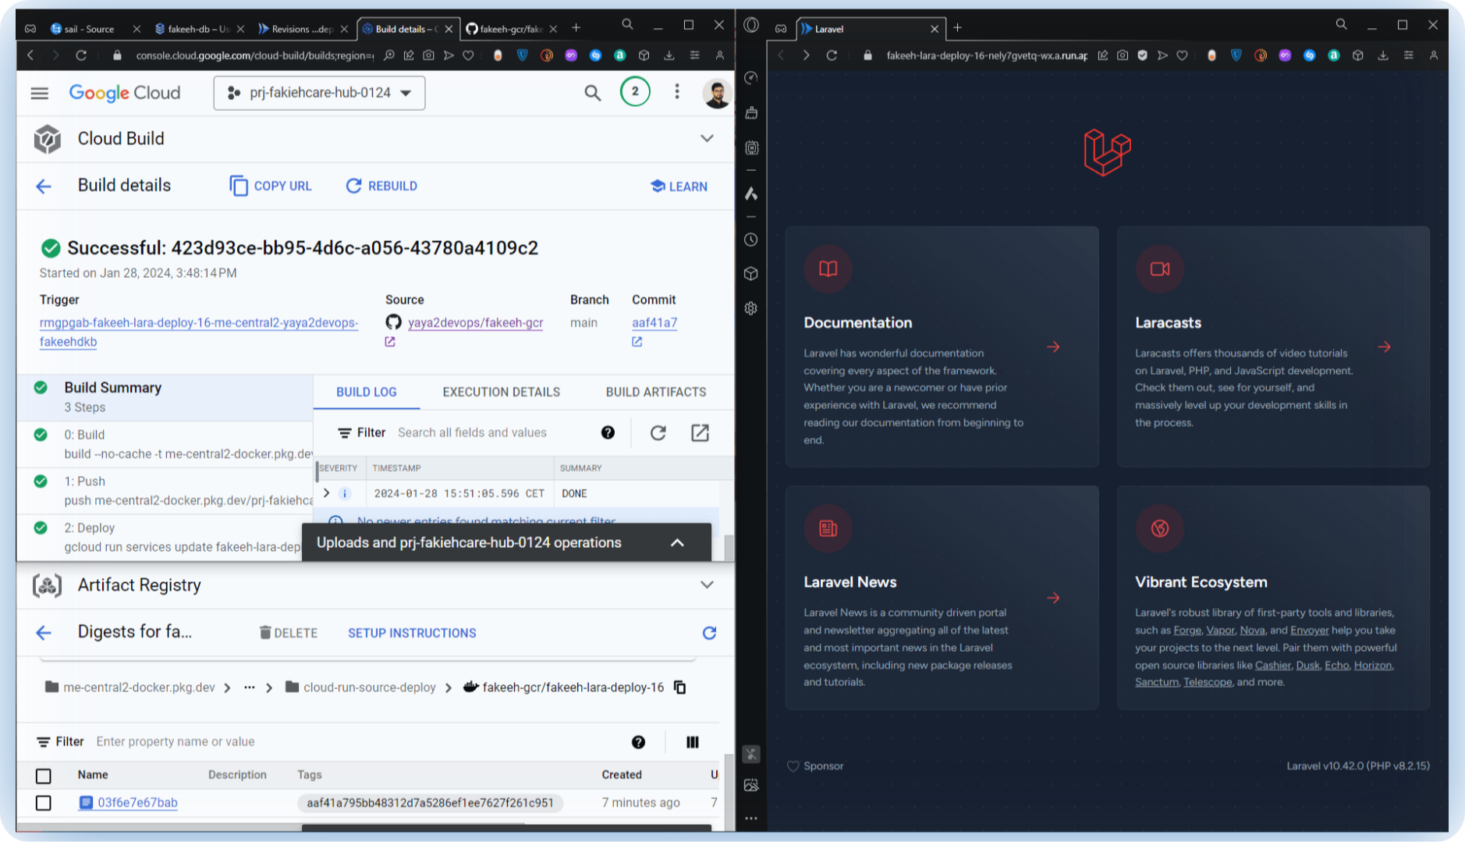Open the LEARN panel
The height and width of the screenshot is (842, 1465).
coord(679,187)
